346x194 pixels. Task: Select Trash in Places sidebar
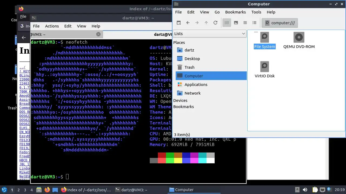(211, 67)
